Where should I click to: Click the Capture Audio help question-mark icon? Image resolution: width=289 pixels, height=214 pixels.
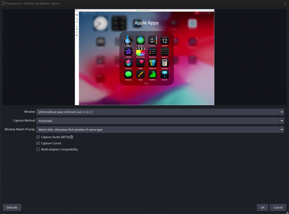click(71, 137)
